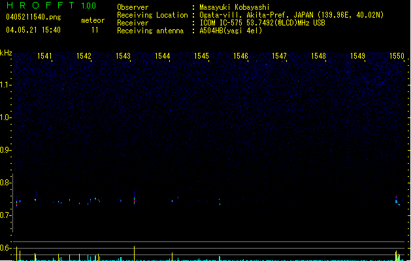
Task: Click the bright meteor echo after 1543
Action: (134, 200)
